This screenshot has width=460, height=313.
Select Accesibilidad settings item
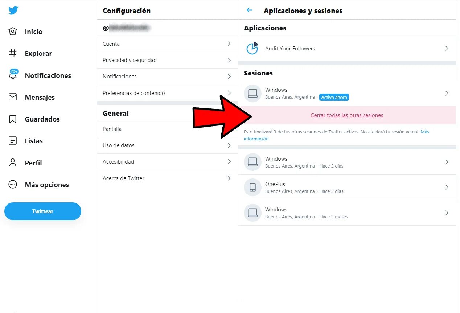[x=118, y=162]
